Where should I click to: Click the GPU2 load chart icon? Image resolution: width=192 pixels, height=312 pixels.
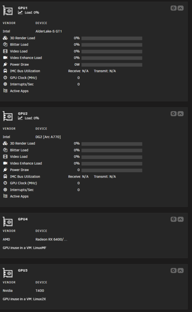[x=20, y=118]
